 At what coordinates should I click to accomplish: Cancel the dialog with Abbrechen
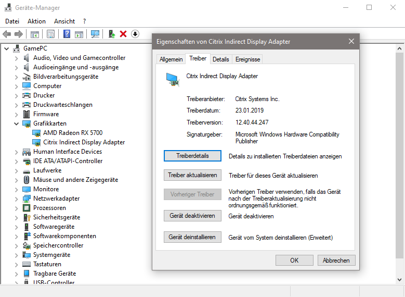click(336, 260)
